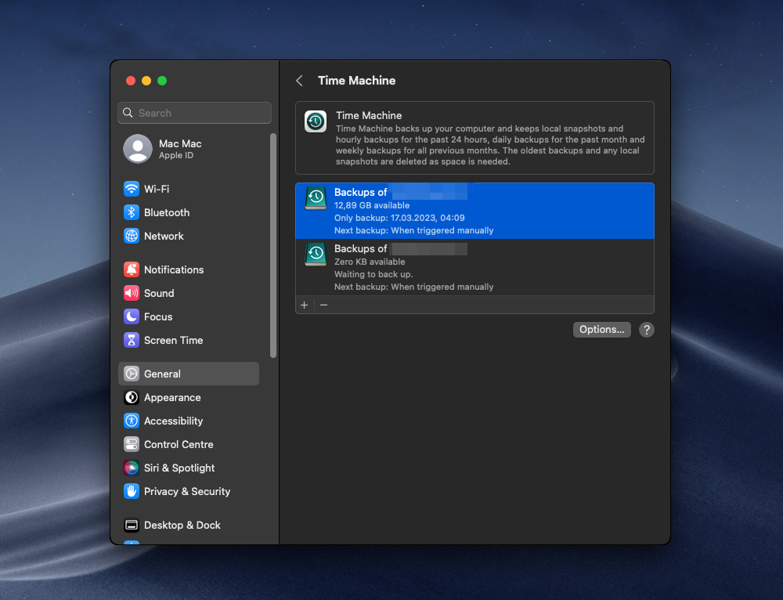Image resolution: width=783 pixels, height=600 pixels.
Task: Open Focus settings pane
Action: 189,316
